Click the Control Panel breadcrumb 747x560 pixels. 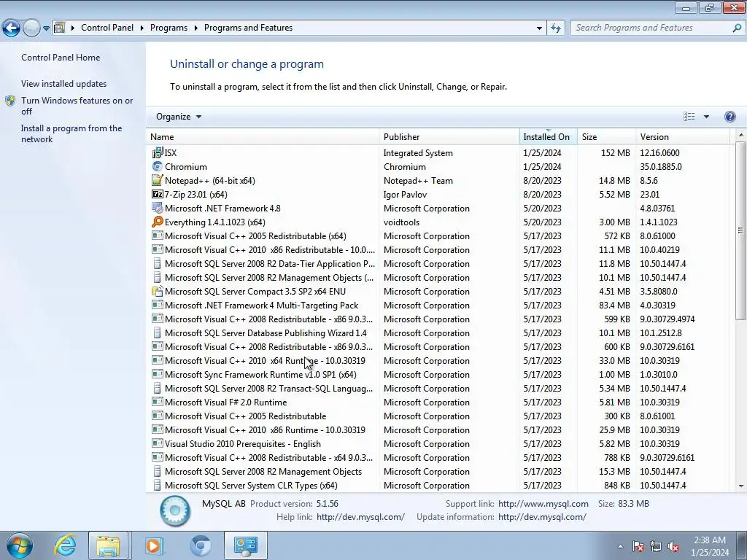point(107,28)
